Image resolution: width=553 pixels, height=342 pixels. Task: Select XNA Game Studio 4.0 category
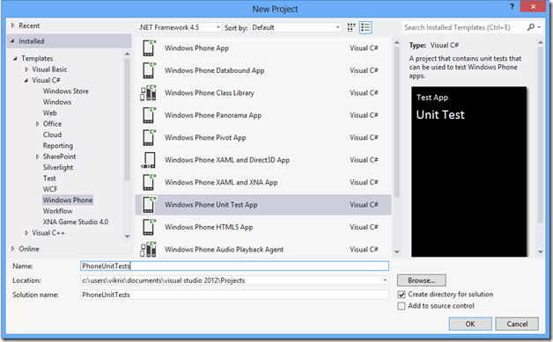(76, 222)
